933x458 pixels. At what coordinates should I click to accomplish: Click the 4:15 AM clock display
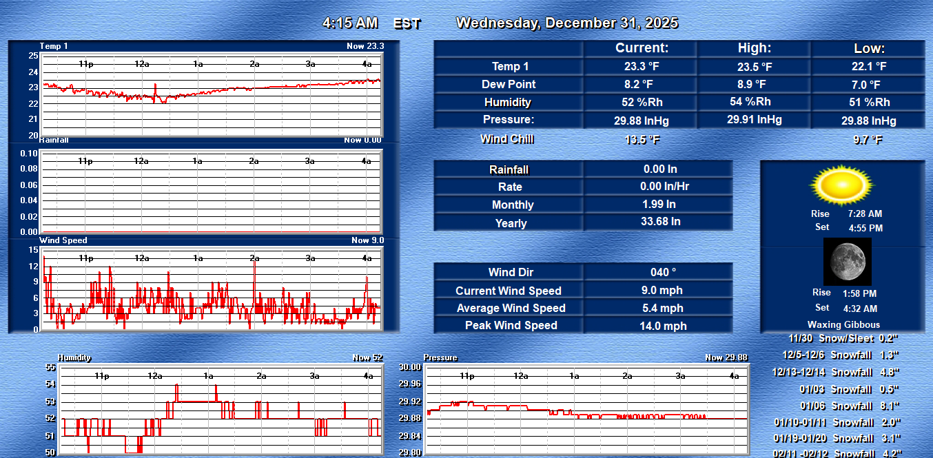(x=350, y=23)
